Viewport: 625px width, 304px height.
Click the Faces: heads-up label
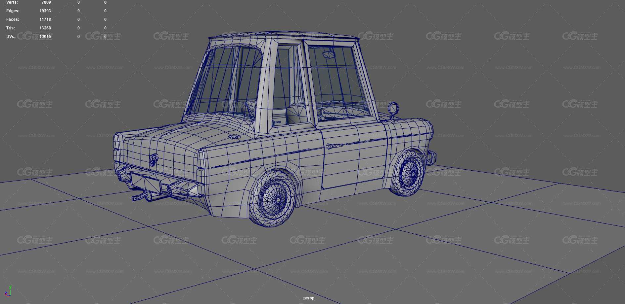pos(13,19)
